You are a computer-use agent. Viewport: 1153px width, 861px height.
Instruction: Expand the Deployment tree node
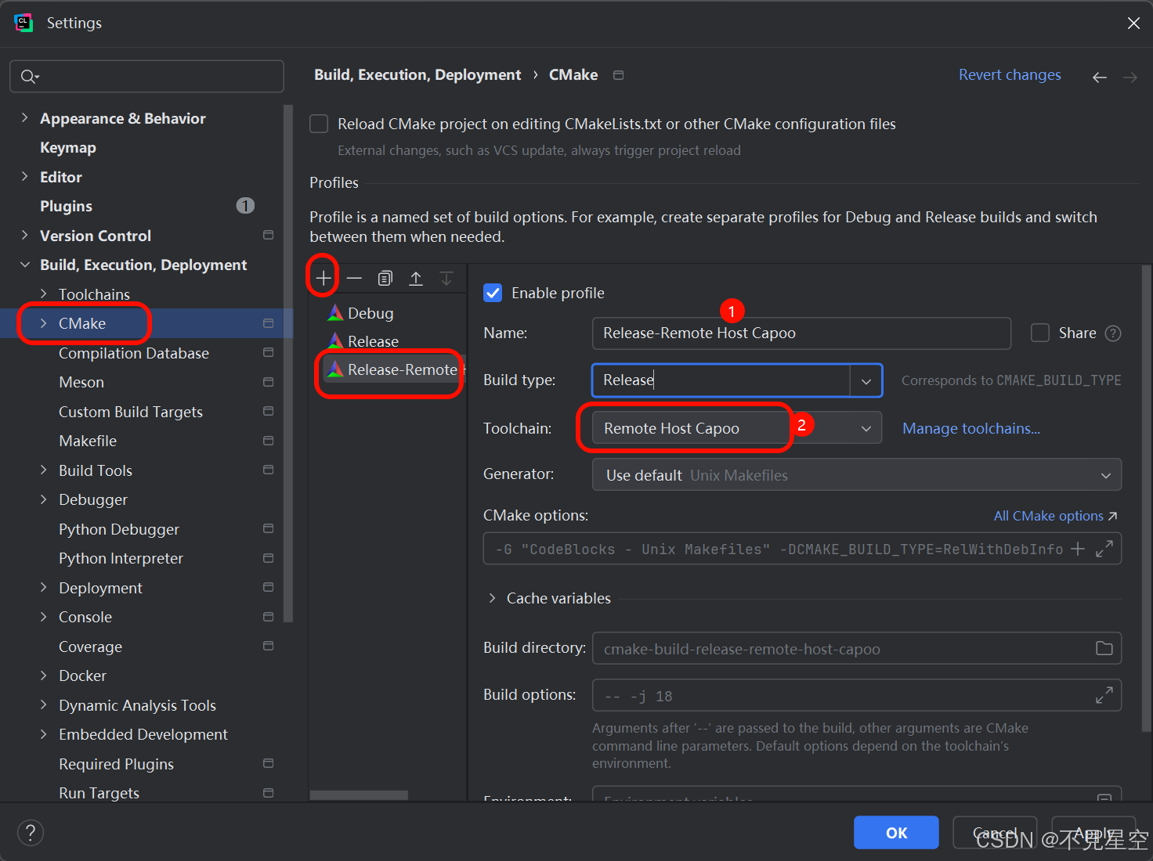point(43,587)
